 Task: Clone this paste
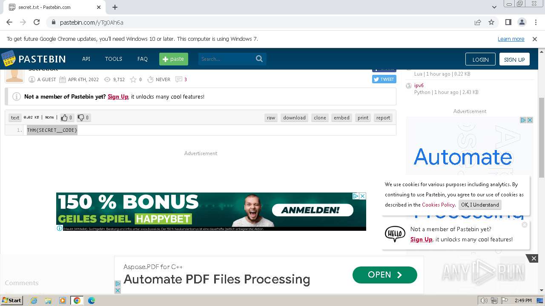pyautogui.click(x=320, y=118)
